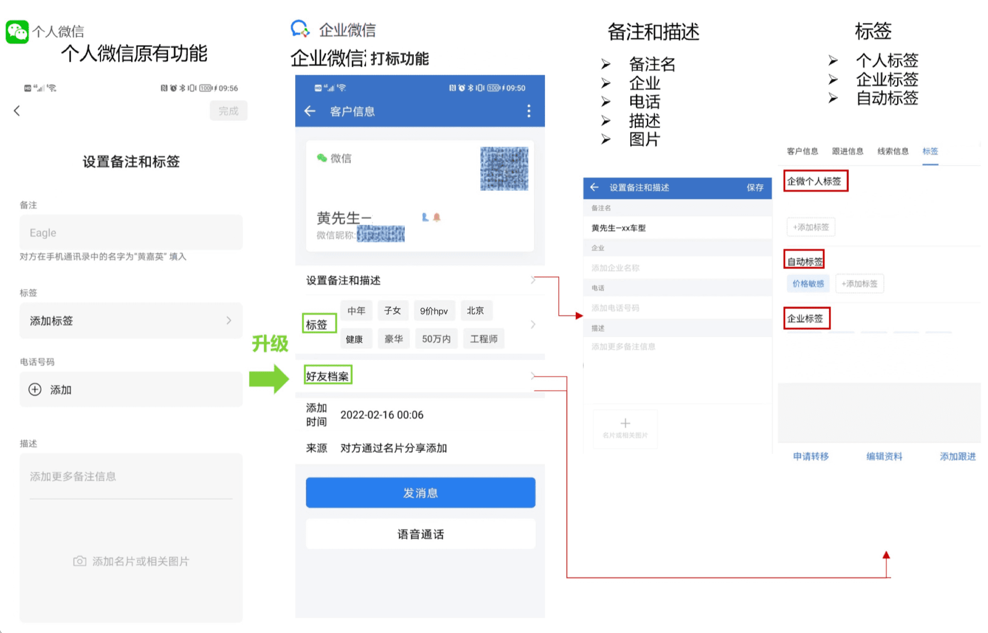The height and width of the screenshot is (633, 988).
Task: Select the 豪华 tag
Action: point(394,339)
